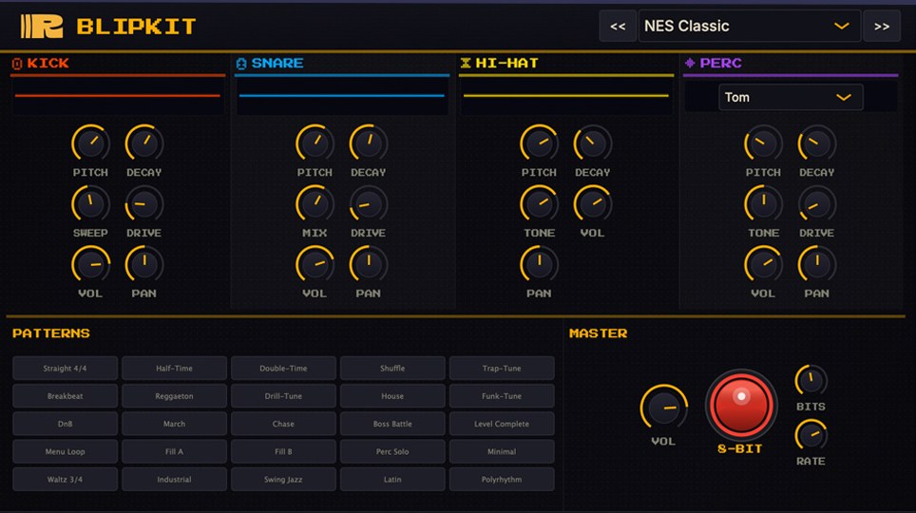This screenshot has width=916, height=513.
Task: Go to previous preset with << button
Action: pyautogui.click(x=618, y=27)
